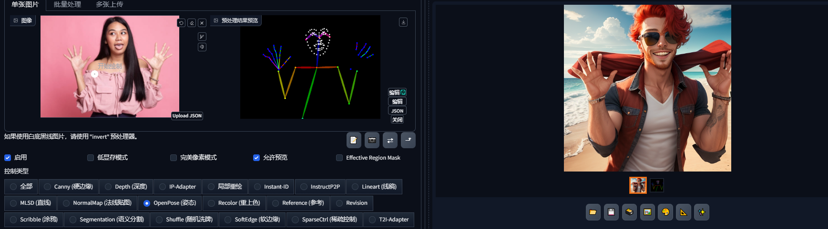Image resolution: width=828 pixels, height=229 pixels.
Task: Undo the last brush stroke
Action: (x=181, y=23)
